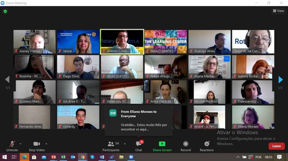Go to previous page of participants
The image size is (288, 161).
pyautogui.click(x=7, y=80)
